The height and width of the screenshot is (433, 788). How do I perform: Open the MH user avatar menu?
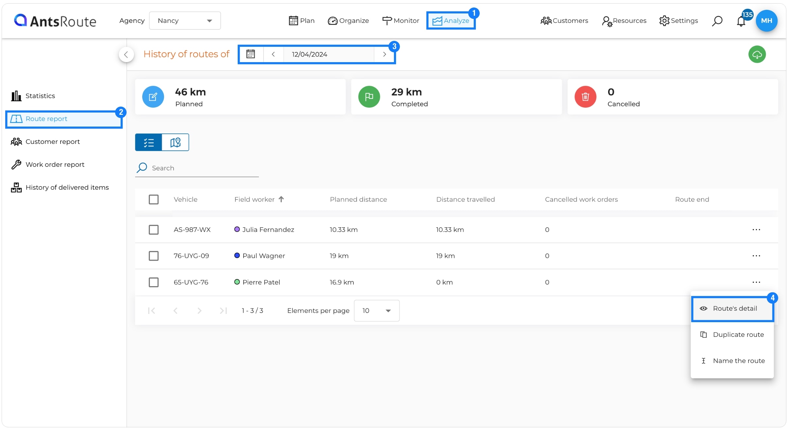(x=766, y=21)
